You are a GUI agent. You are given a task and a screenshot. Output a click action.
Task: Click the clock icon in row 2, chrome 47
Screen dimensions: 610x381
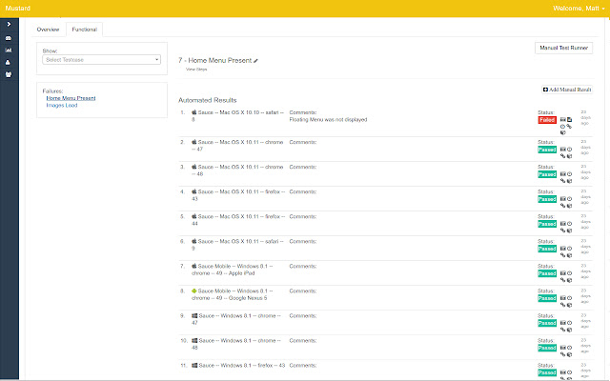pyautogui.click(x=570, y=150)
